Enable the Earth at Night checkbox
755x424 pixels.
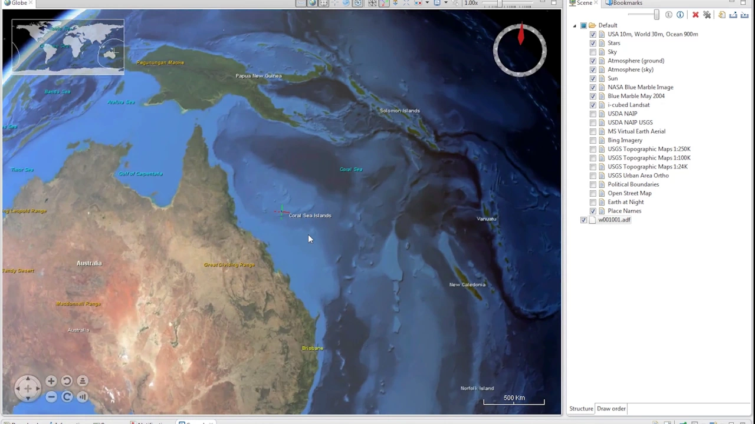click(593, 202)
